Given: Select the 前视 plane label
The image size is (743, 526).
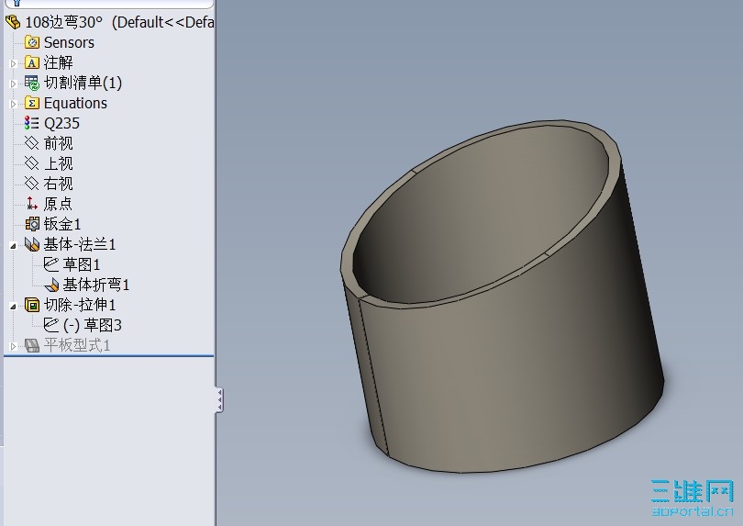Looking at the screenshot, I should point(59,143).
